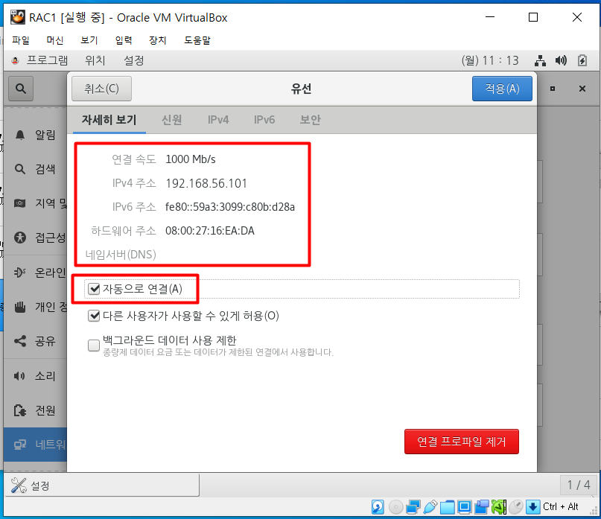
Task: Open the 개인 정보 privacy sidebar item
Action: 35,307
